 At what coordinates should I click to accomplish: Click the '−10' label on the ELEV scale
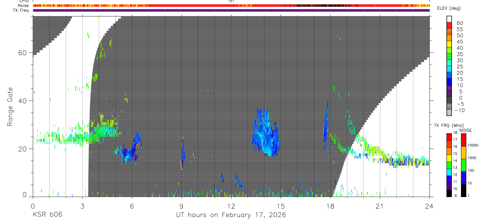click(459, 111)
